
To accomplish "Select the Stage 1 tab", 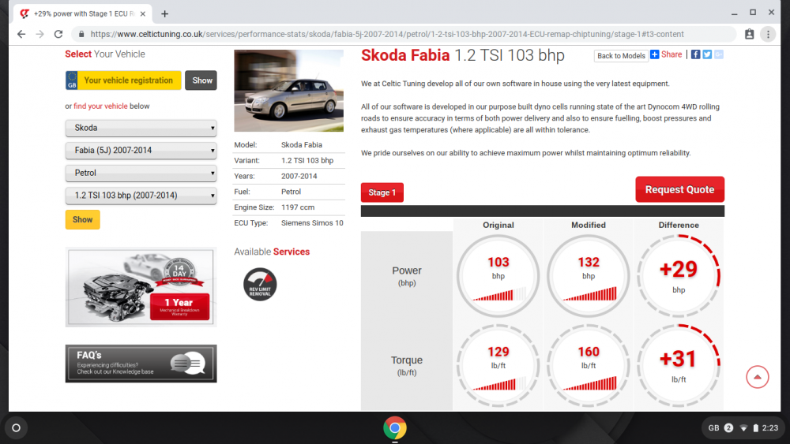I will (382, 192).
